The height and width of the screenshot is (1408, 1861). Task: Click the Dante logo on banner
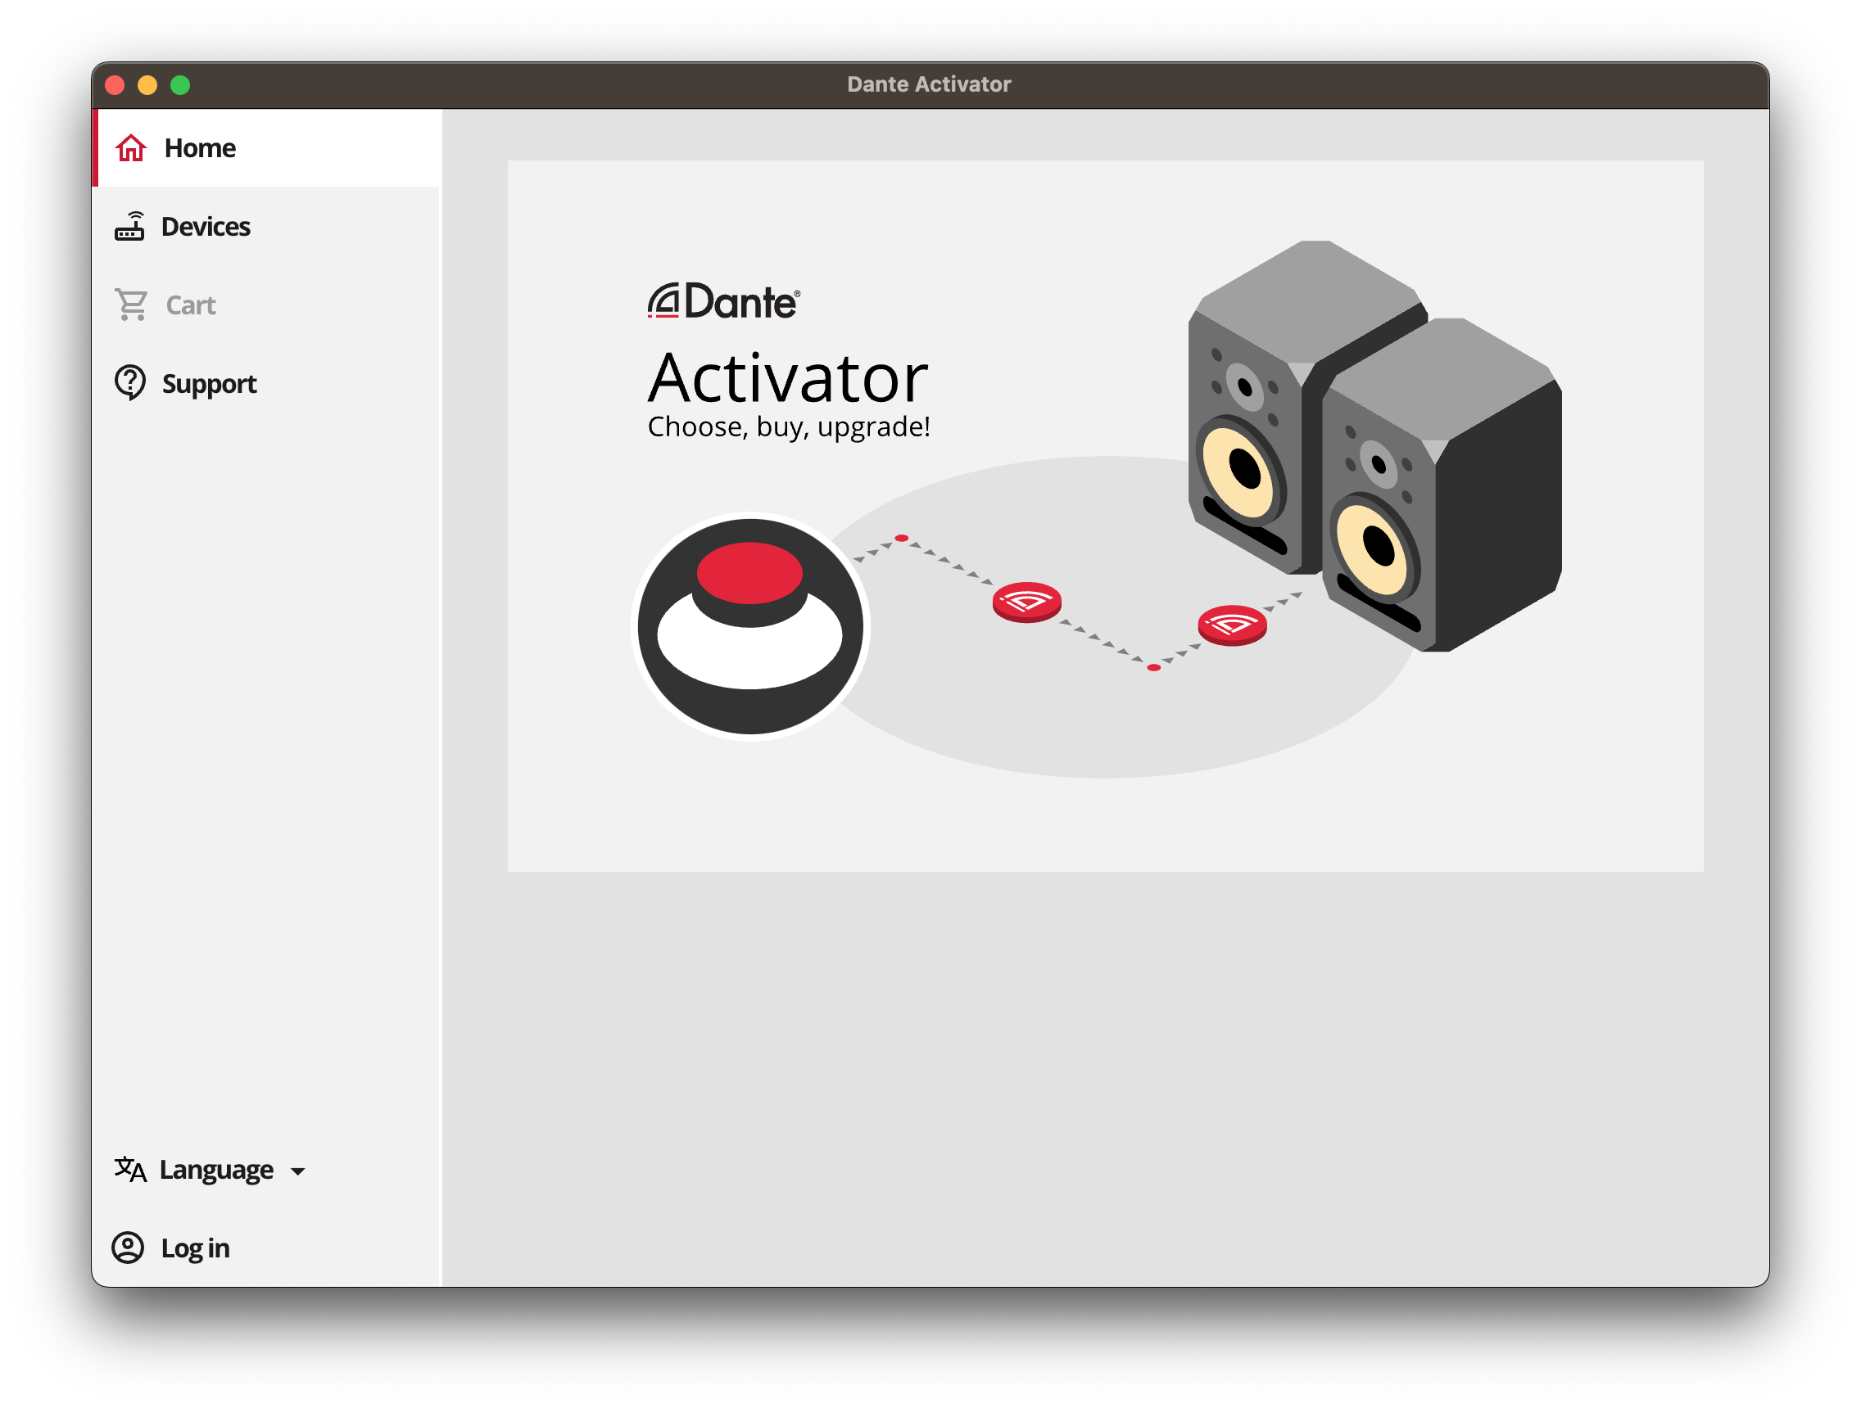724,301
